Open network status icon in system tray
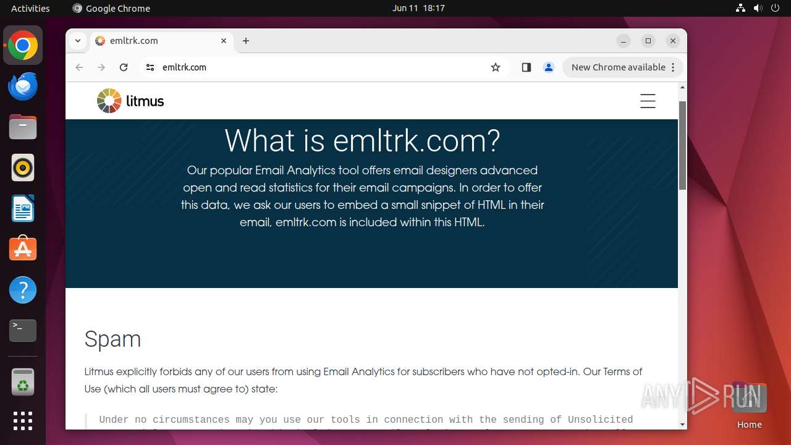 (741, 8)
